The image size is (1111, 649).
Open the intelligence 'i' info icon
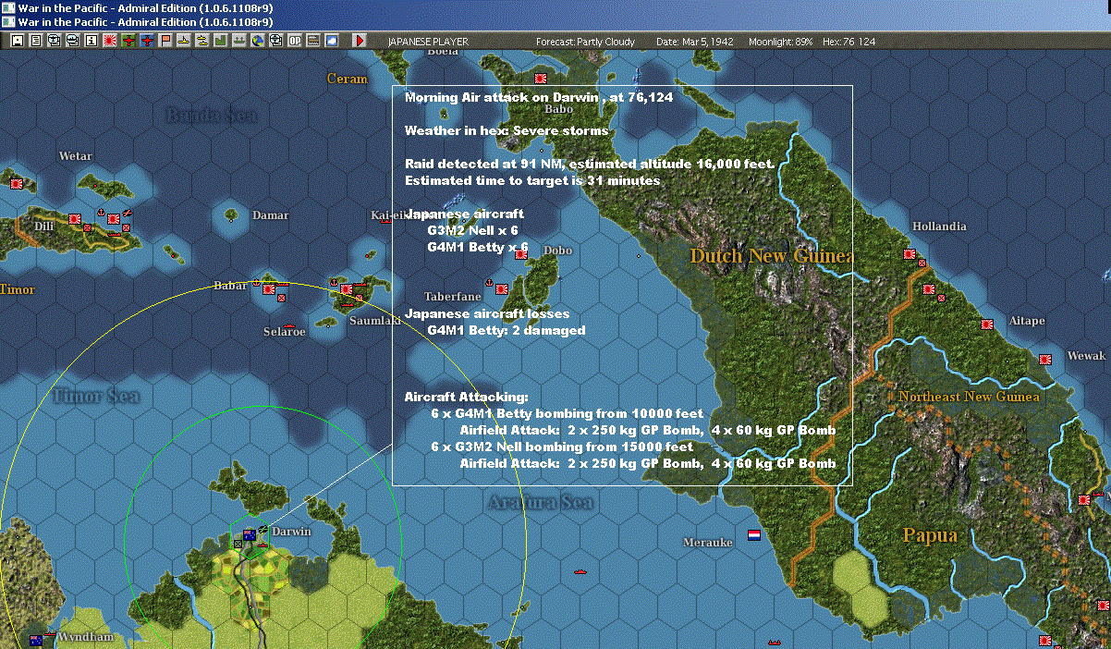[91, 41]
